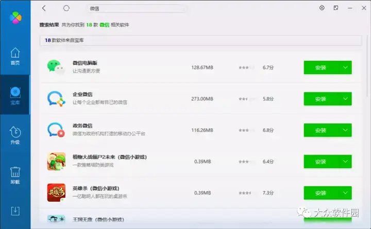The height and width of the screenshot is (229, 371).
Task: Install 政务微信
Action: [x=321, y=130]
